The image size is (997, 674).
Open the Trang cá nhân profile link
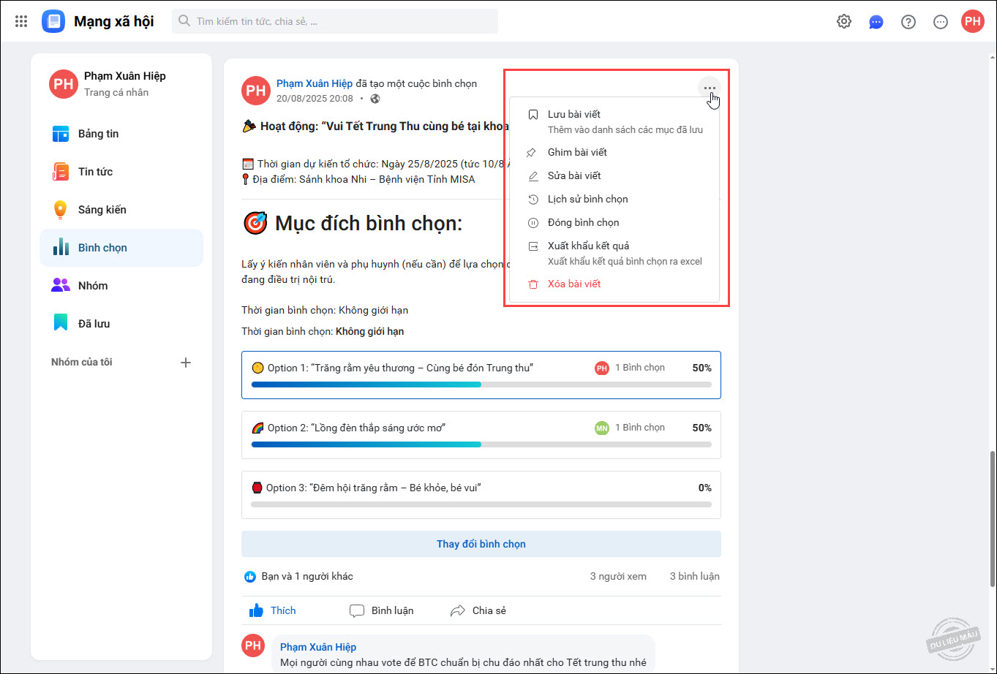pyautogui.click(x=116, y=92)
